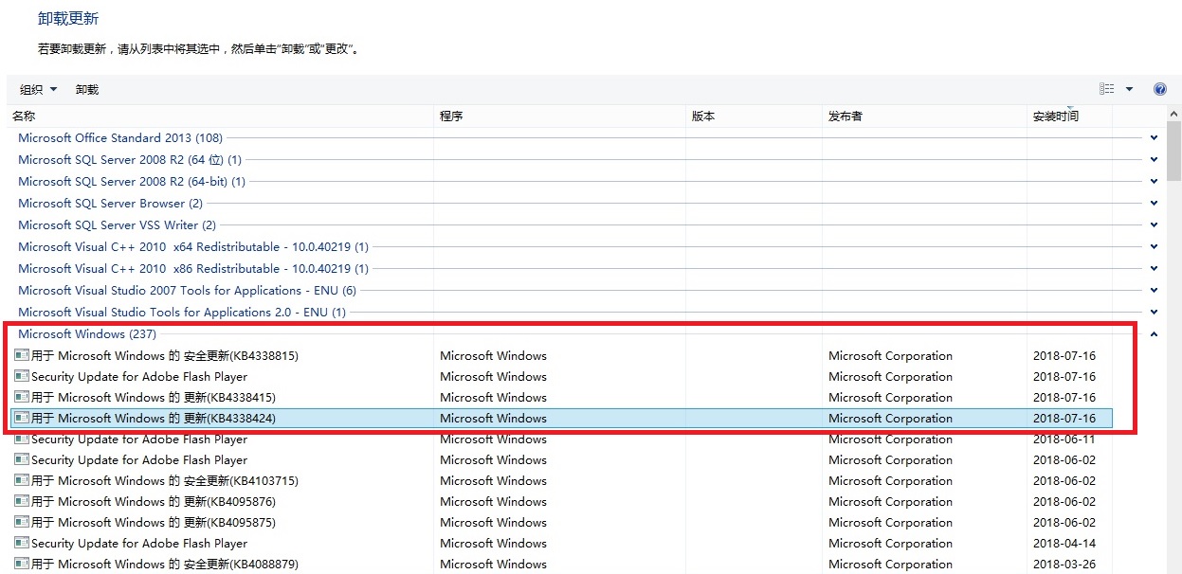
Task: Select the Microsoft Windows (237) group header
Action: 87,334
